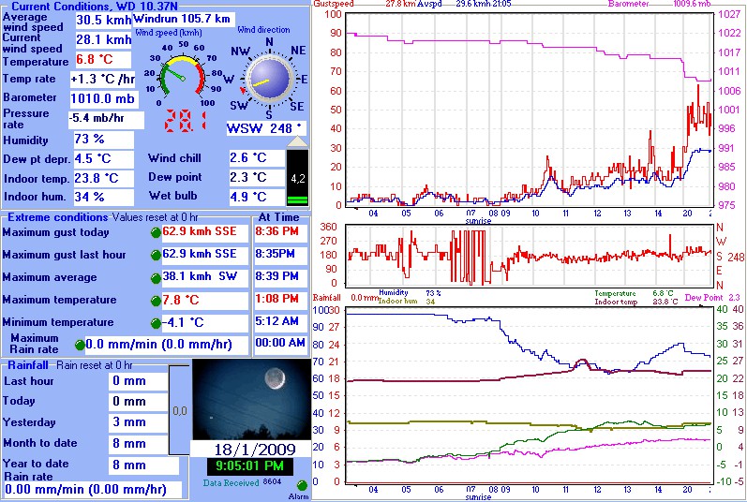Image resolution: width=747 pixels, height=502 pixels.
Task: Click the green Alarm indicator light
Action: 302,485
